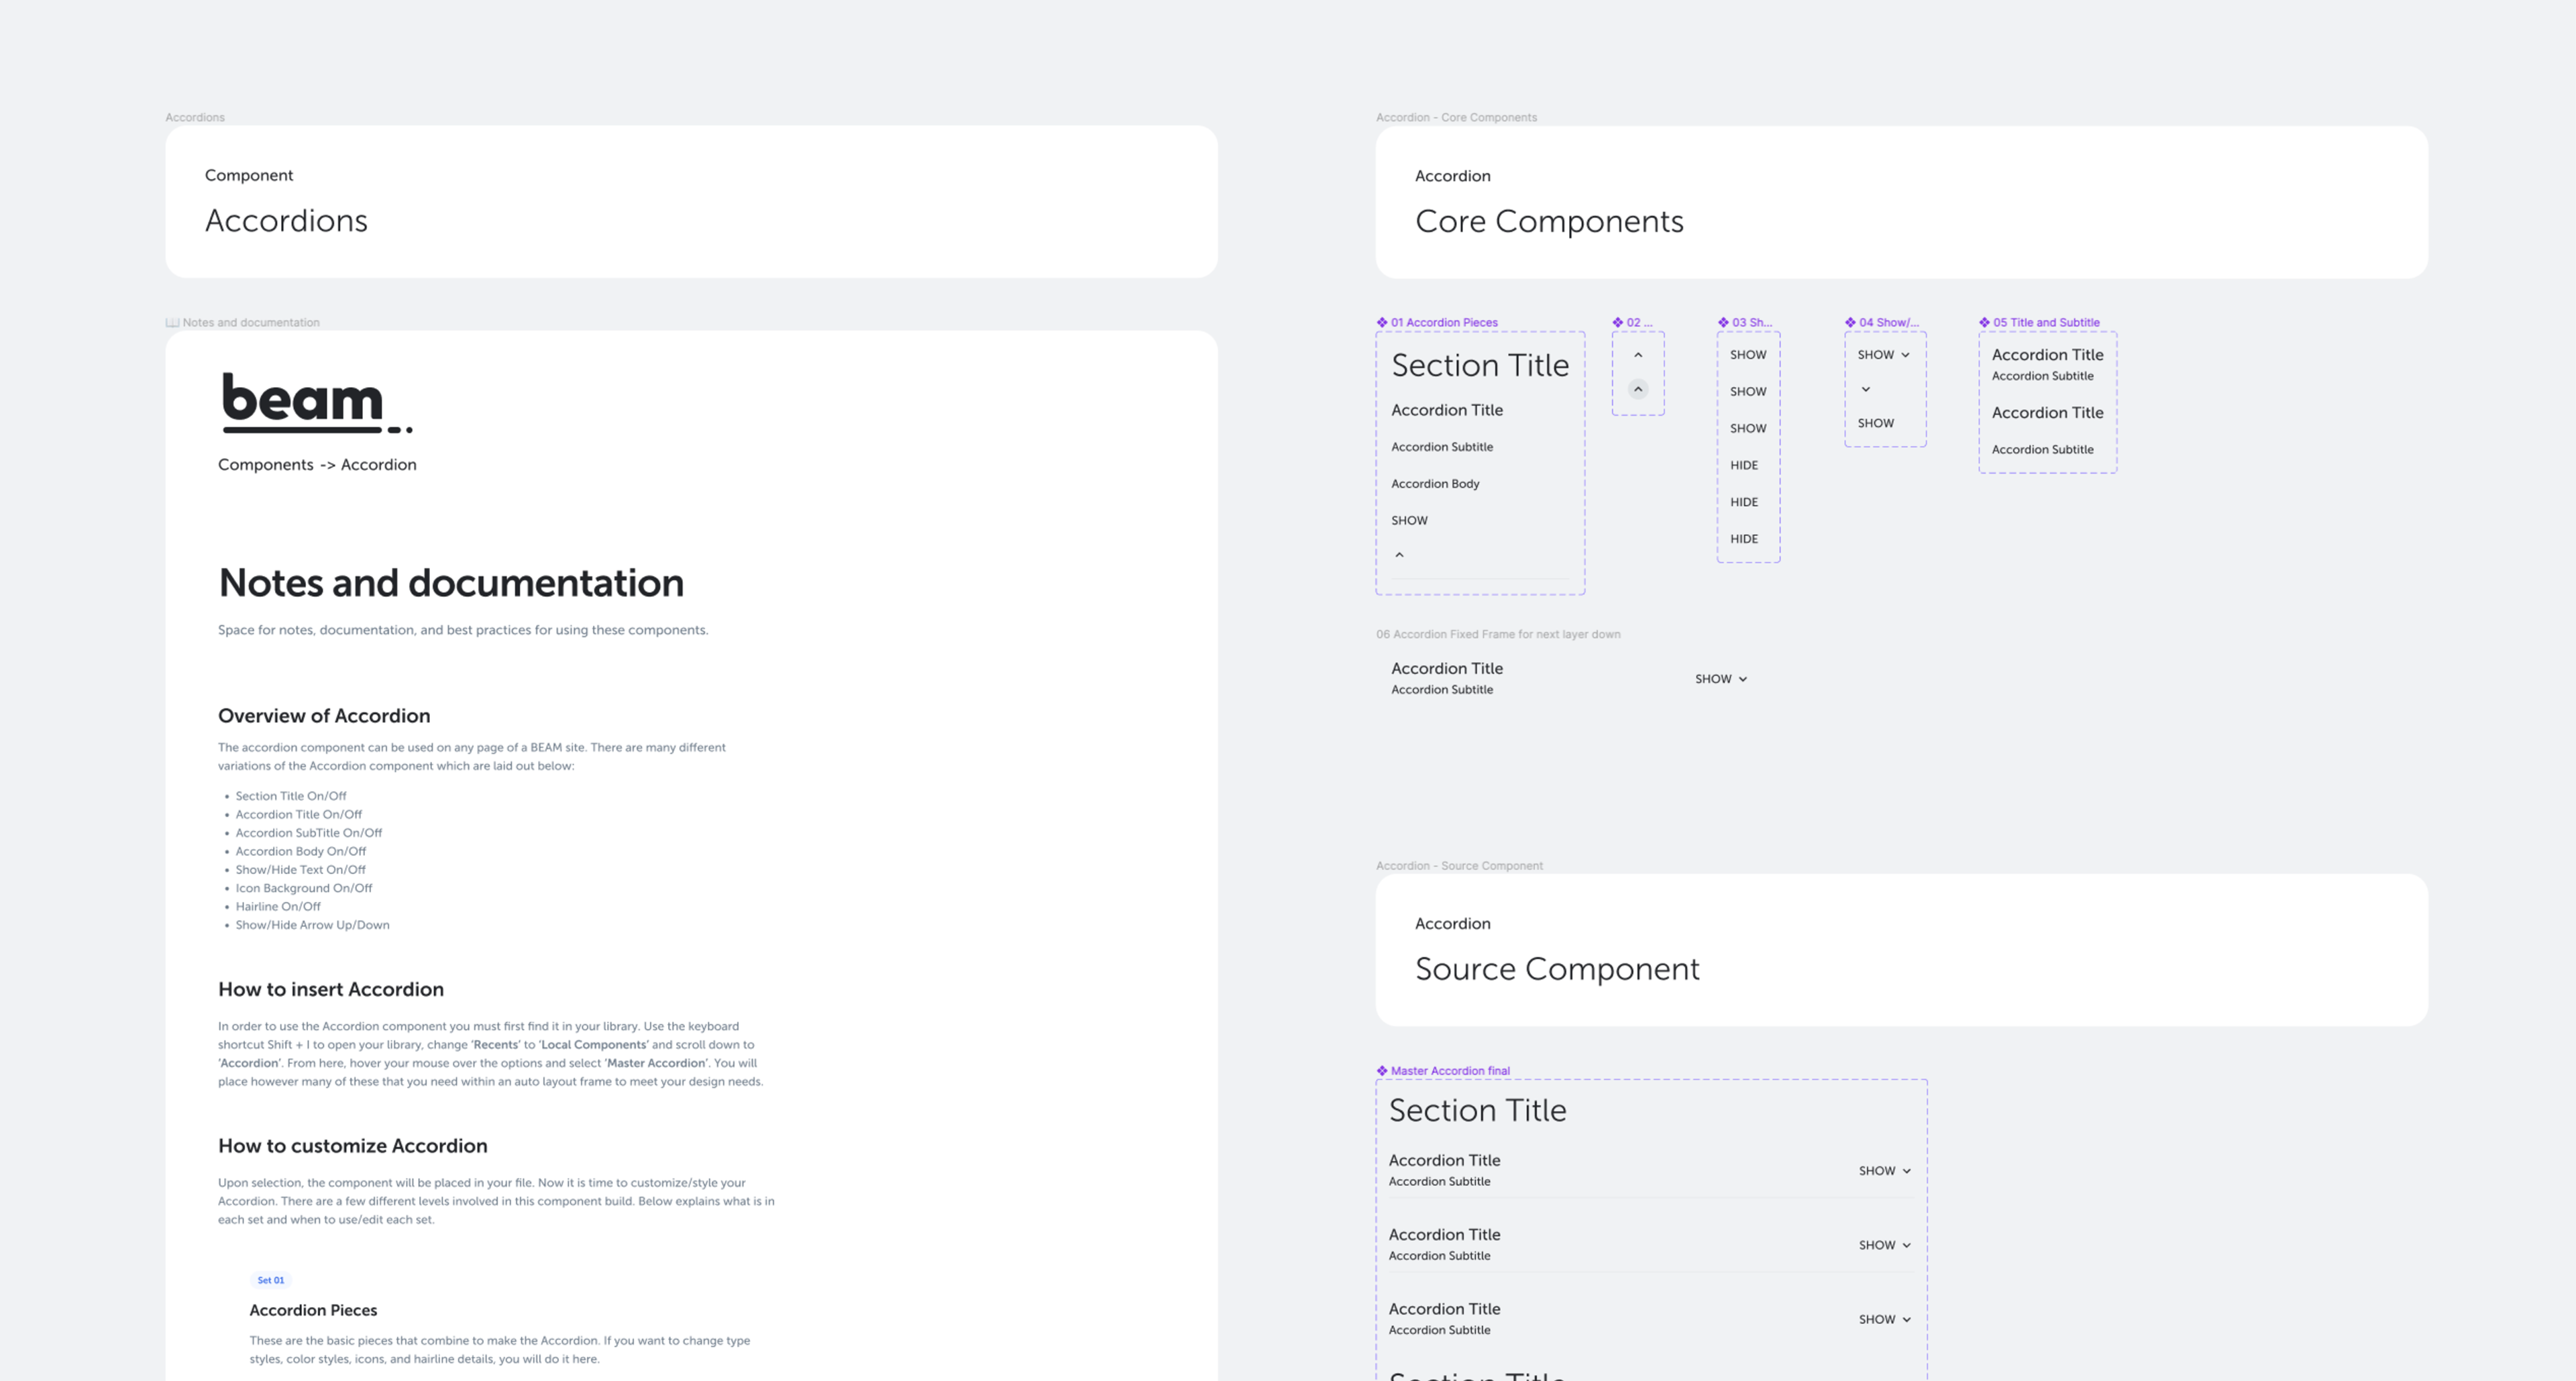
Task: Select standalone down chevron in 04 Show set
Action: point(1865,389)
